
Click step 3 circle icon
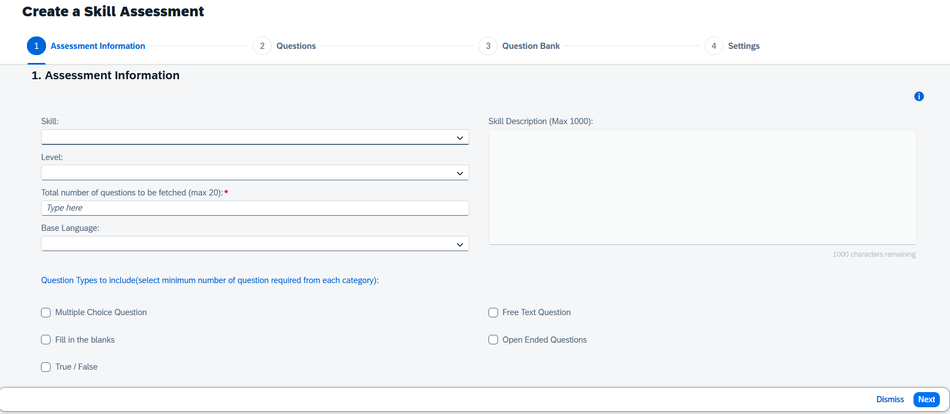pos(488,46)
